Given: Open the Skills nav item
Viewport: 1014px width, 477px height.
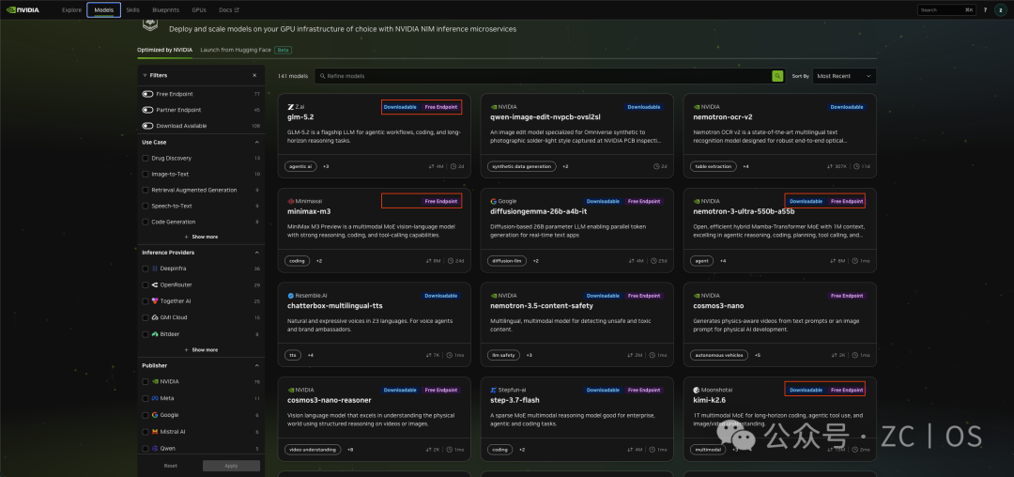Looking at the screenshot, I should click(x=132, y=9).
